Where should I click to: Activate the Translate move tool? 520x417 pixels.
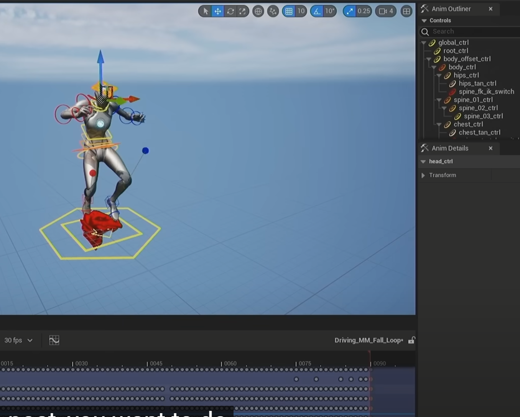217,11
